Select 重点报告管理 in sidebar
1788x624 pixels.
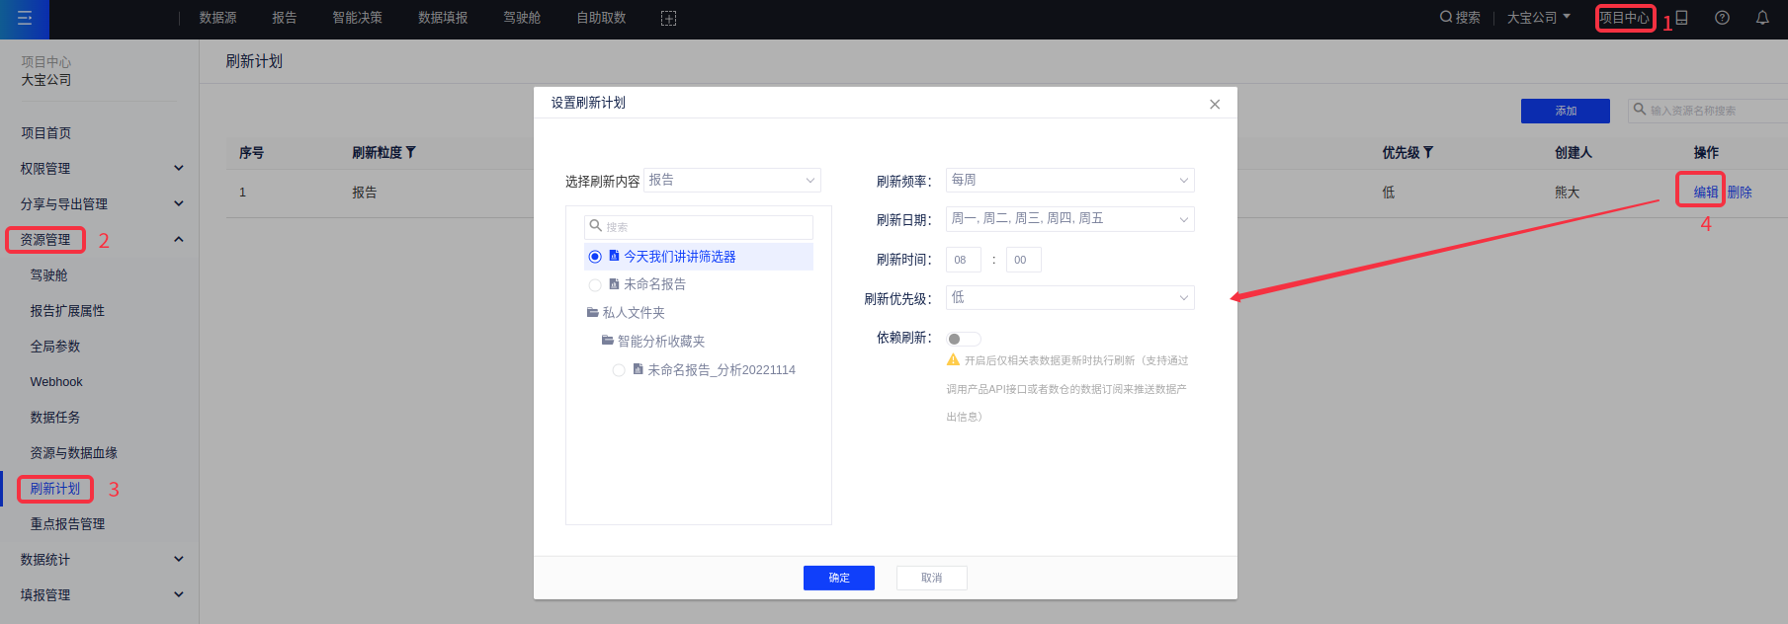click(67, 524)
